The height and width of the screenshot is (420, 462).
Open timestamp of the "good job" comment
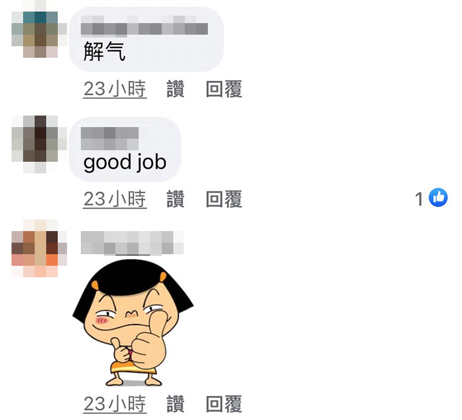115,199
